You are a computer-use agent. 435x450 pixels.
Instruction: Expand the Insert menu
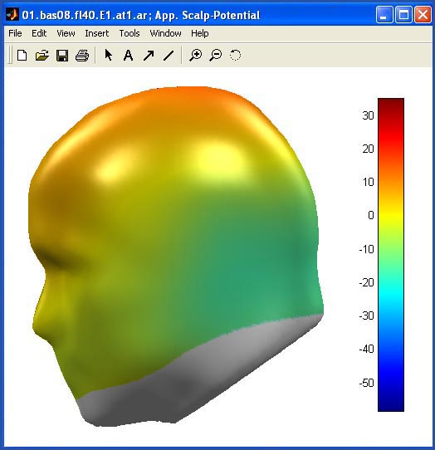[96, 33]
